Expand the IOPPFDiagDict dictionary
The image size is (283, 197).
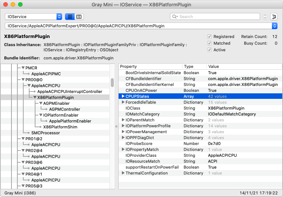click(123, 138)
